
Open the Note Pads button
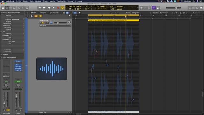193,8
